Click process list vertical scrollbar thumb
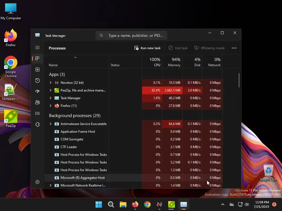This screenshot has height=211, width=282. 239,80
